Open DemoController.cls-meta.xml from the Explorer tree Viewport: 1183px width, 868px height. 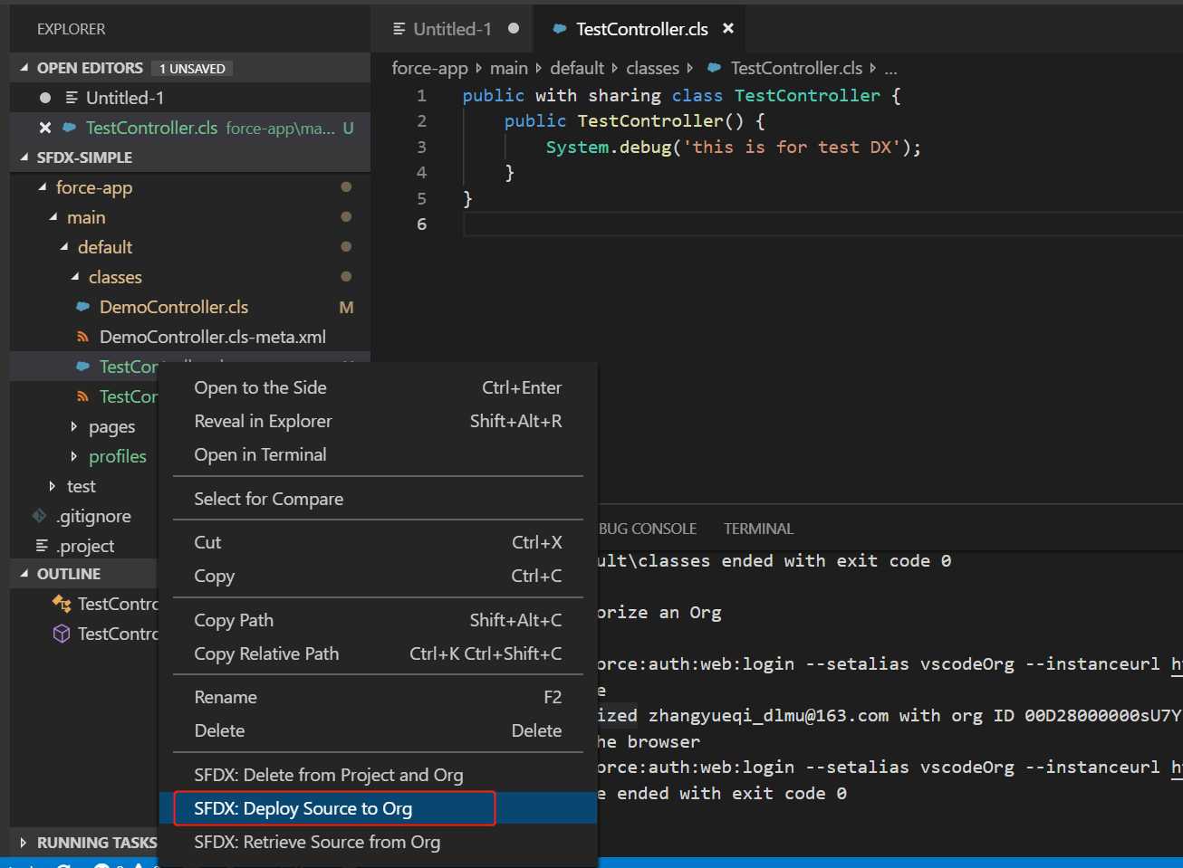213,337
